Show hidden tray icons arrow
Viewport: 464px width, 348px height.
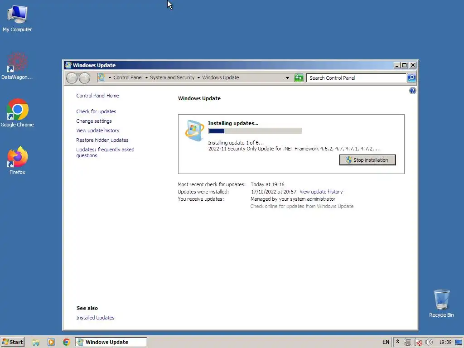[397, 342]
